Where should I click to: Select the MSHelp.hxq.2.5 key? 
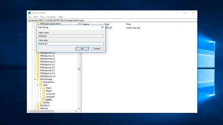click(47, 62)
